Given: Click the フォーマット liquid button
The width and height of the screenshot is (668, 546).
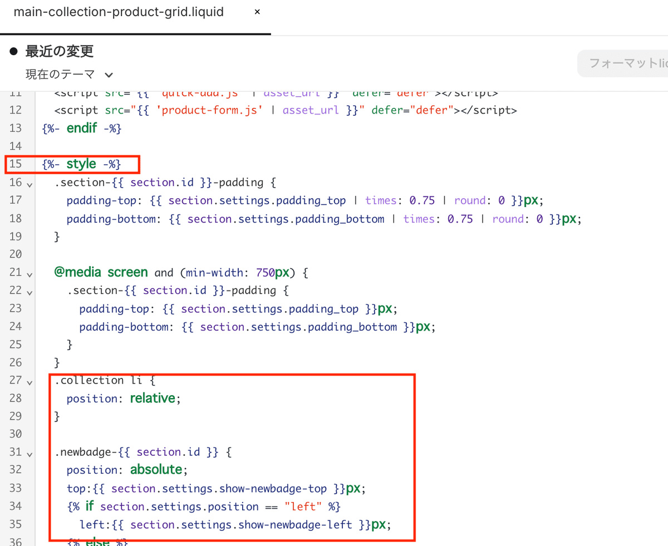Looking at the screenshot, I should (x=622, y=63).
